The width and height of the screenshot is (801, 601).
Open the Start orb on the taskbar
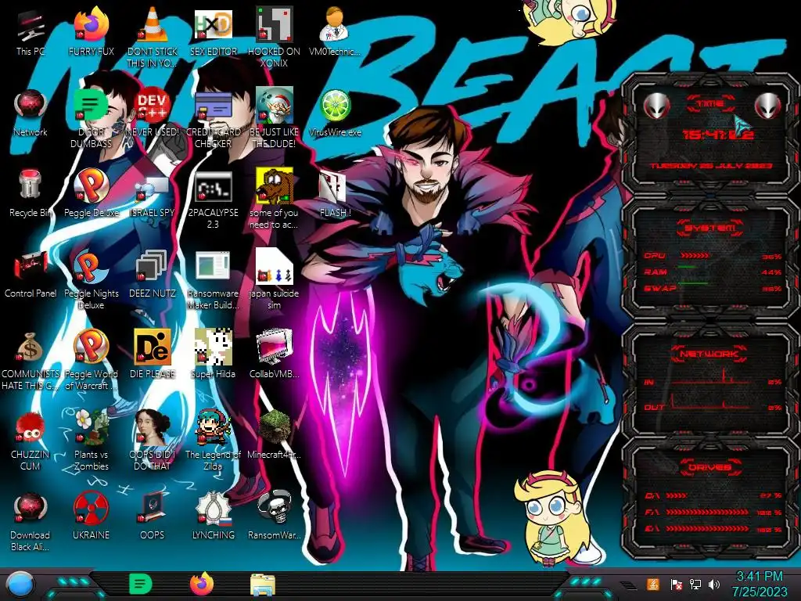click(20, 585)
